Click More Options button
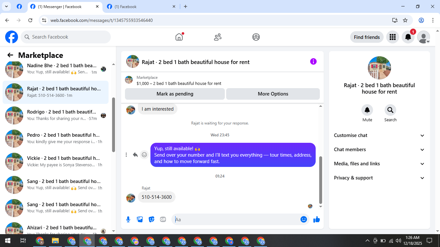Image resolution: width=440 pixels, height=247 pixels. tap(273, 94)
